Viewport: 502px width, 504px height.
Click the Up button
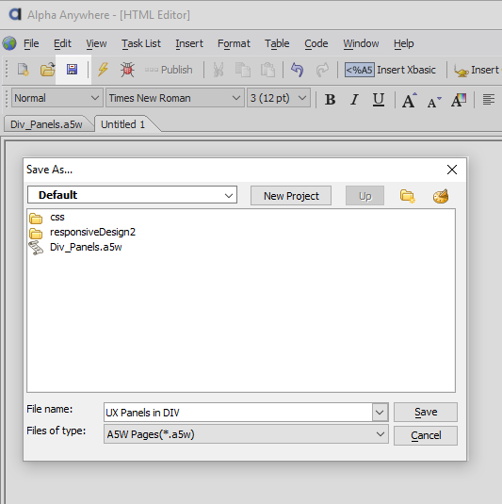tap(364, 196)
